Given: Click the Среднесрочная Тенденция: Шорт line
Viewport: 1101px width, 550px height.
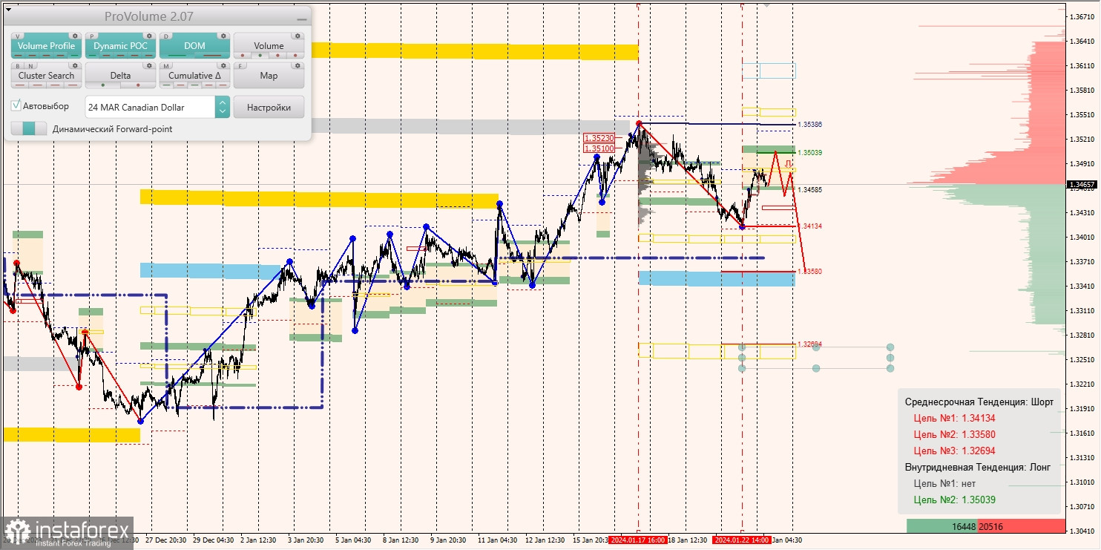Looking at the screenshot, I should pos(979,402).
